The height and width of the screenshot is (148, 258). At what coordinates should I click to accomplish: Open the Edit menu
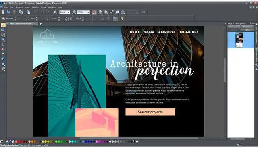12,8
